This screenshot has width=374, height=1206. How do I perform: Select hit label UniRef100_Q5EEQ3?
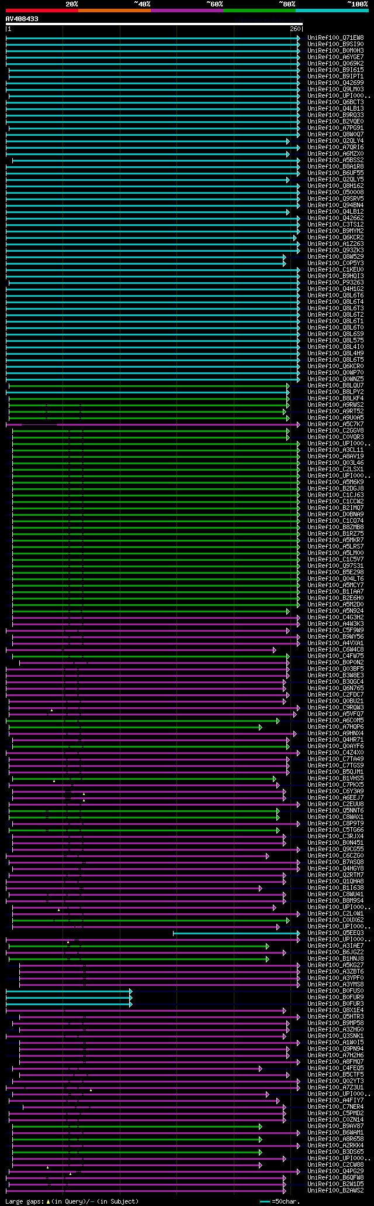tap(335, 933)
